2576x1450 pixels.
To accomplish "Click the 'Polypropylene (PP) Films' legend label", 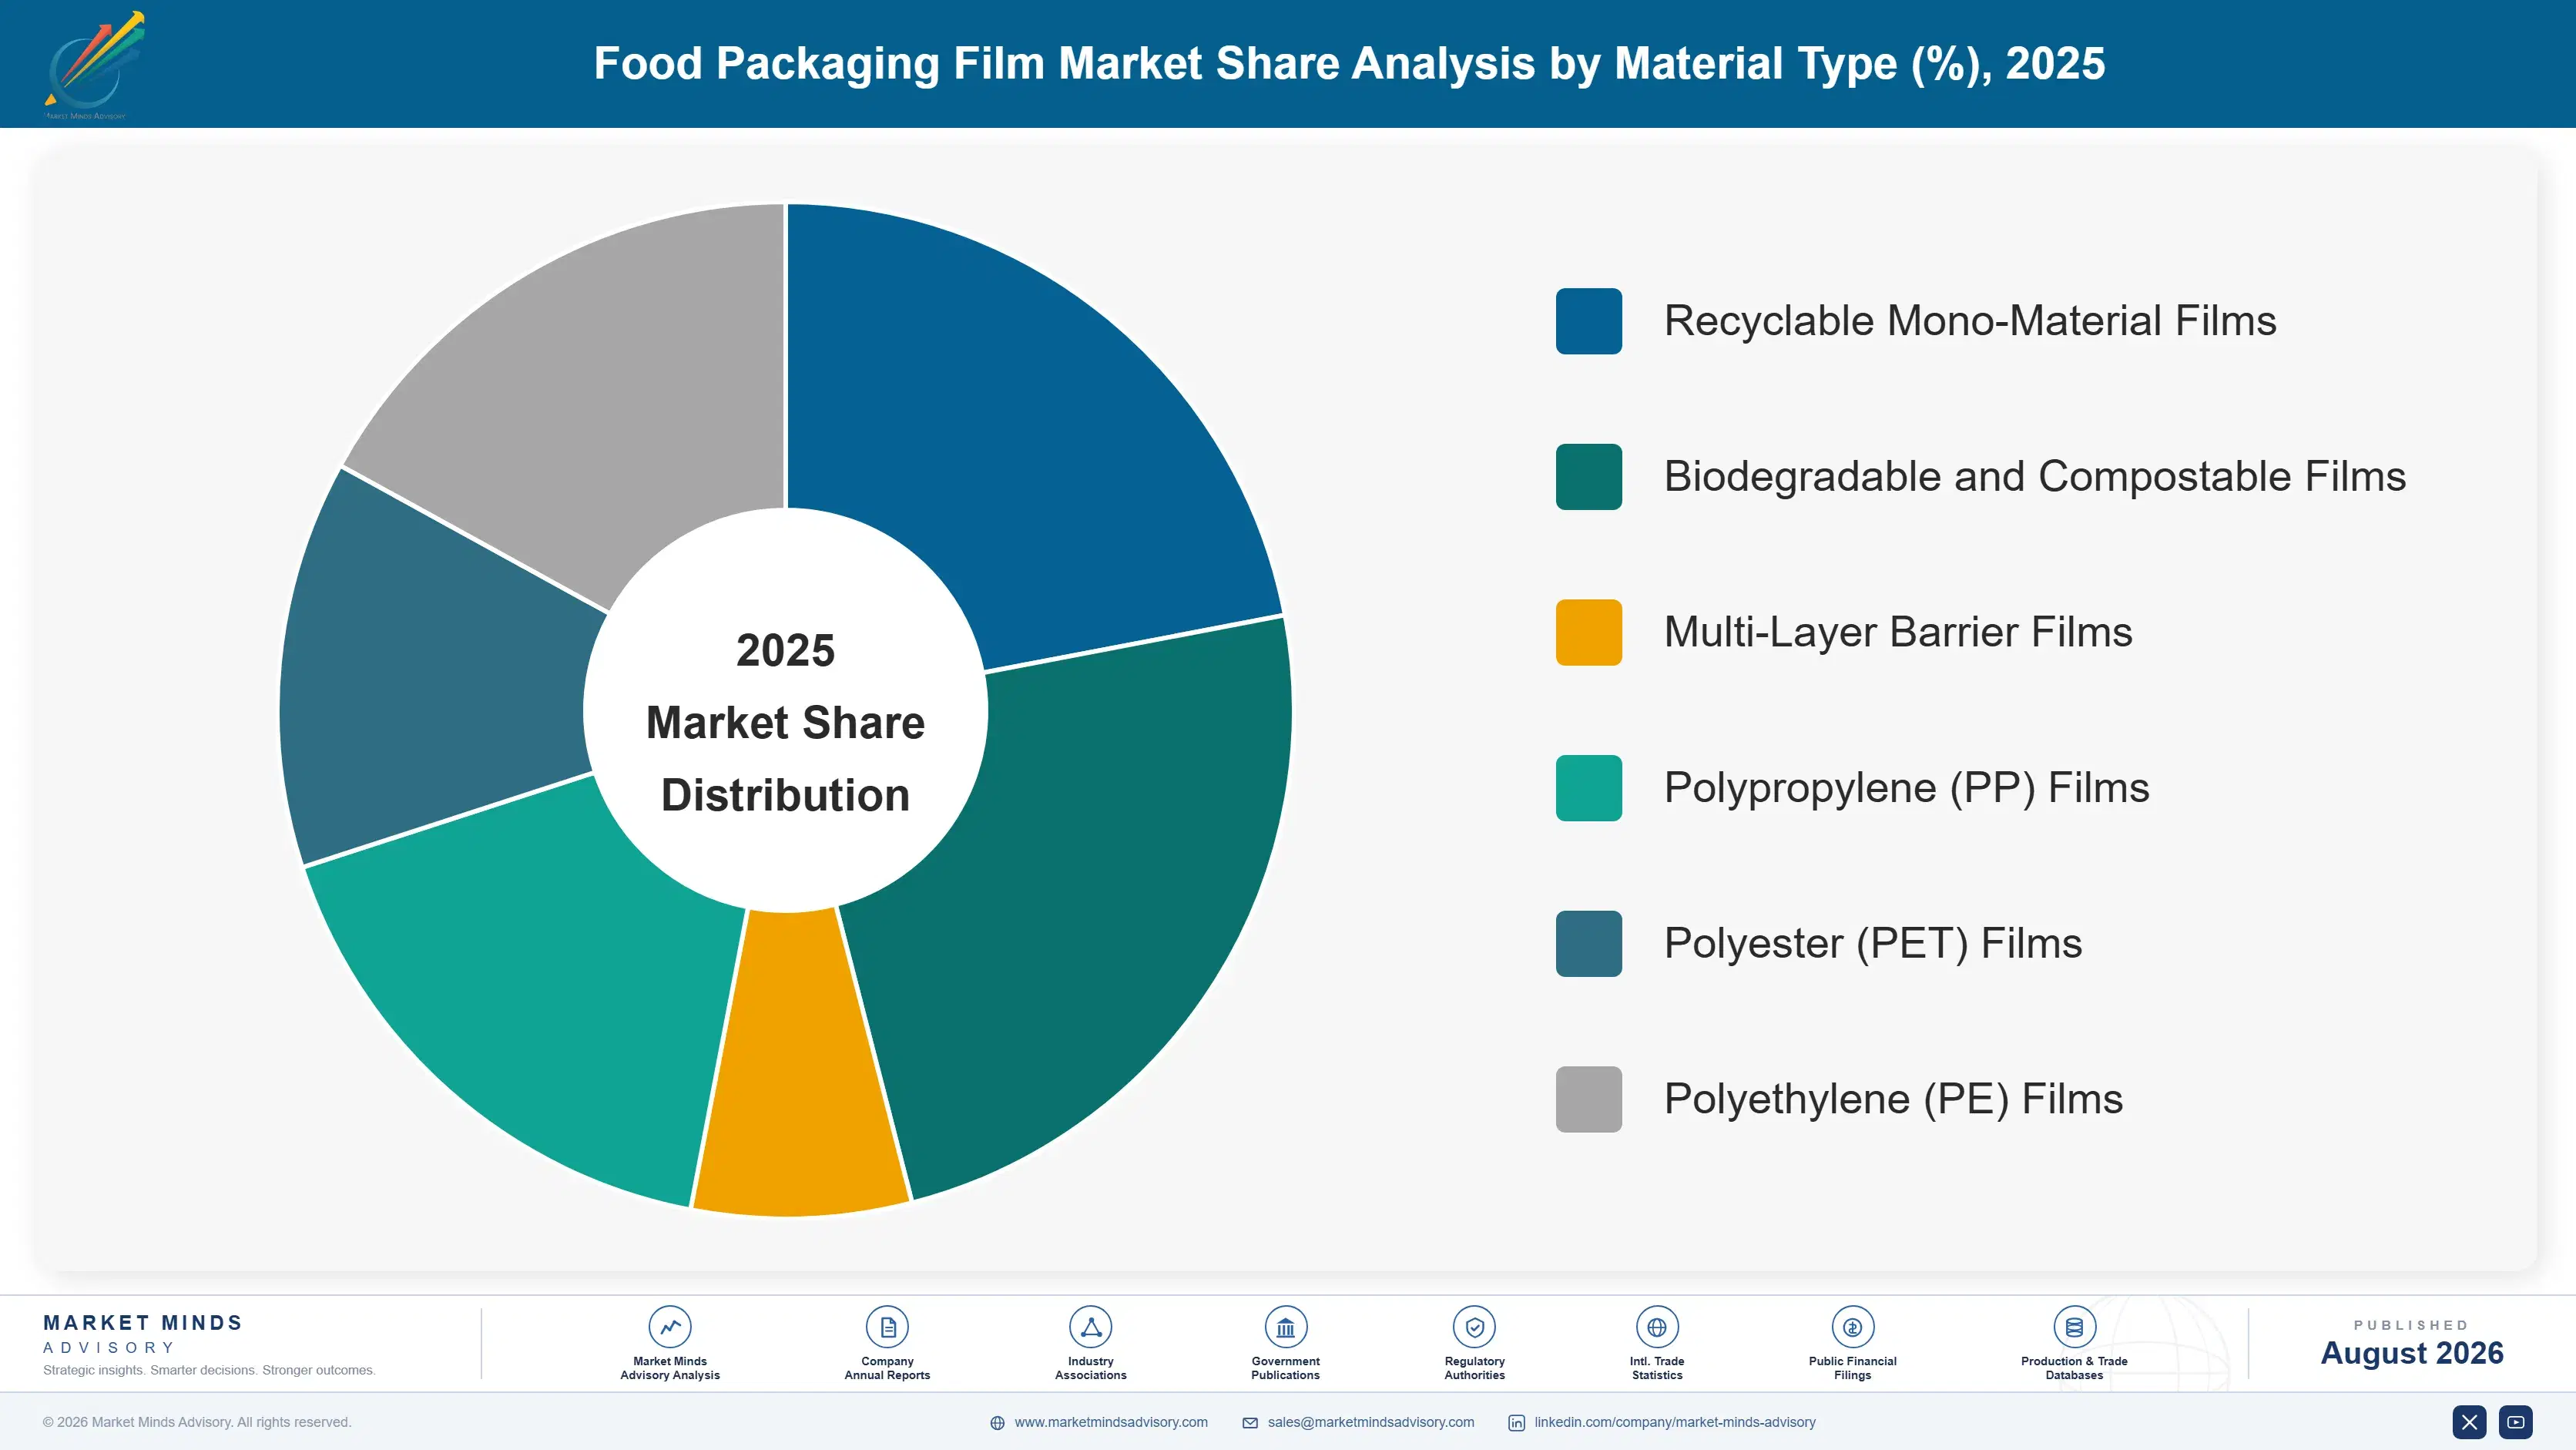I will coord(1906,788).
